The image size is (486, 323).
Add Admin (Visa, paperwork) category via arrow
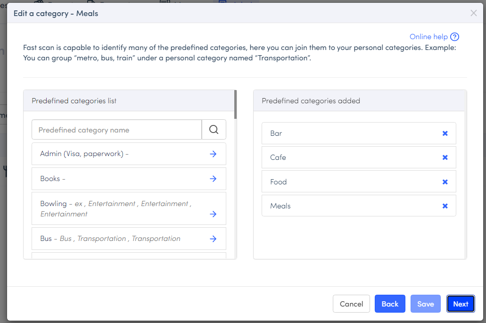click(x=213, y=154)
